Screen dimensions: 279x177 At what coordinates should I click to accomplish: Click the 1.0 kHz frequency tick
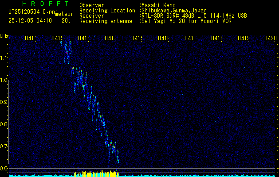pos(4,80)
